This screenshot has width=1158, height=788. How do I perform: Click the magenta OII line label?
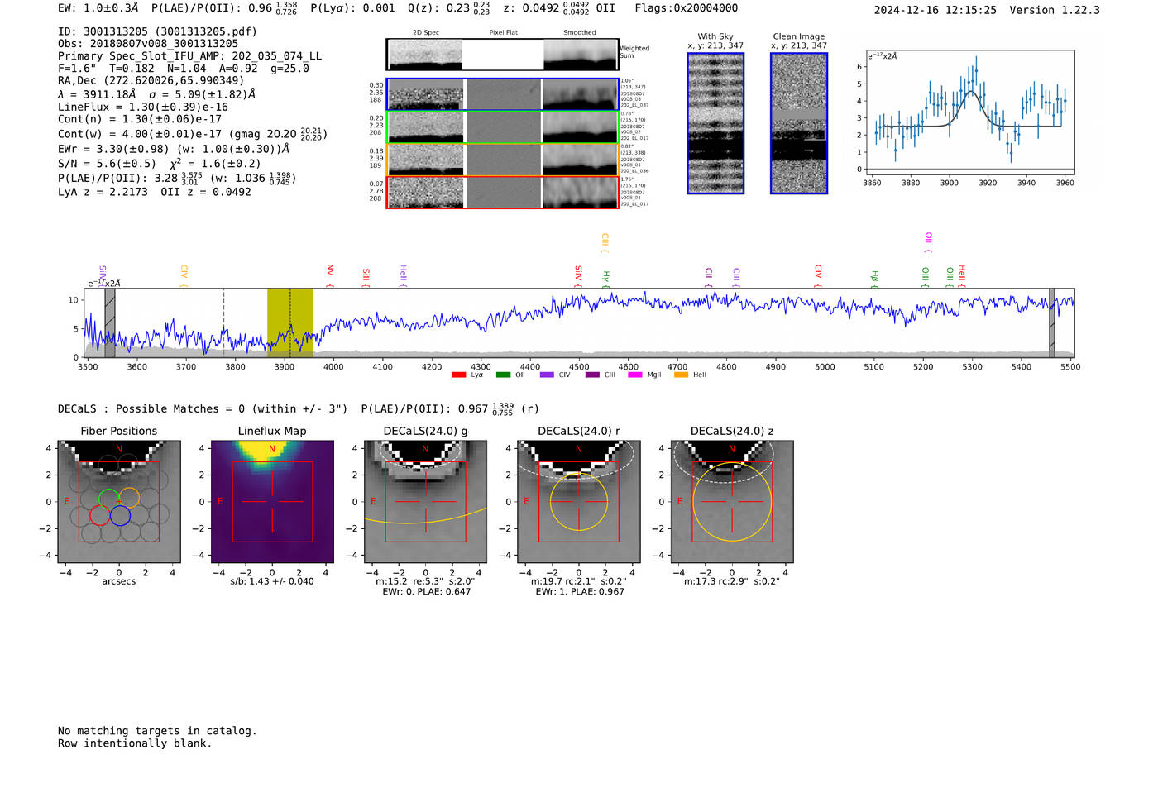(929, 242)
